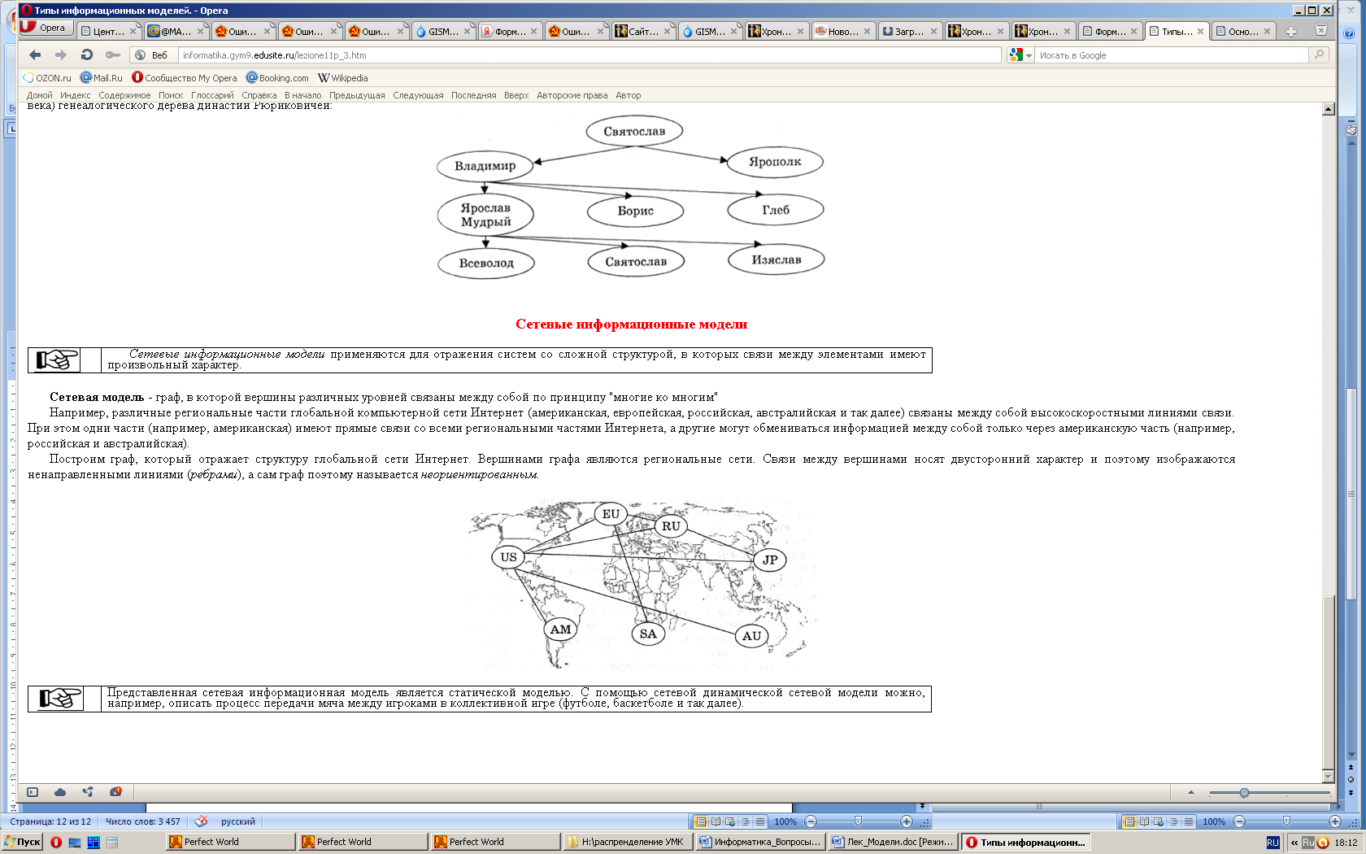
Task: Click Число слов: 3 457 status
Action: [x=143, y=821]
